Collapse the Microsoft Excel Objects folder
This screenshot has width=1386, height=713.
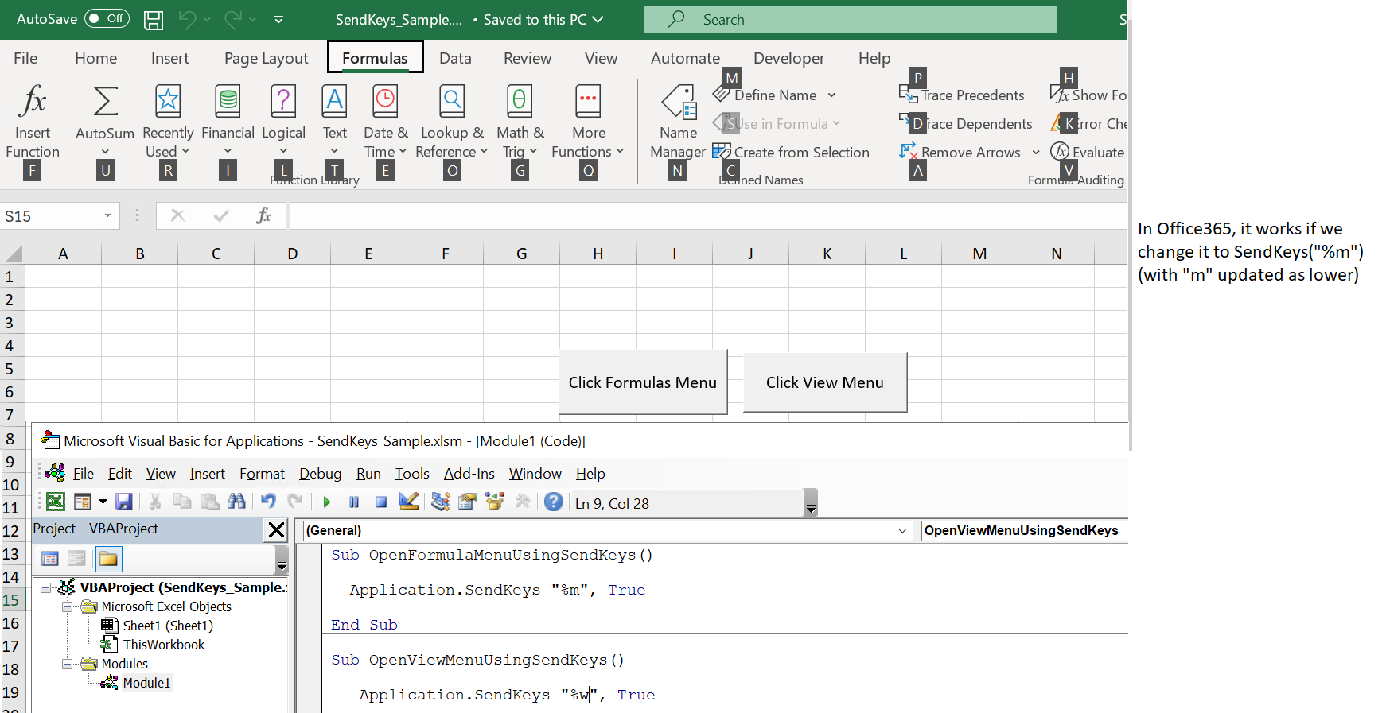(67, 607)
